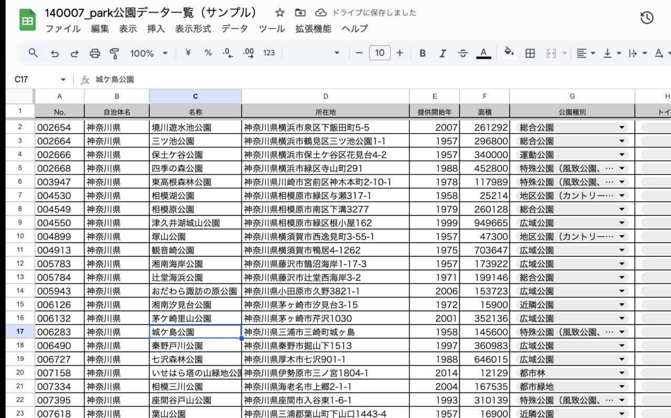The image size is (671, 418).
Task: Click the print icon
Action: click(x=94, y=53)
